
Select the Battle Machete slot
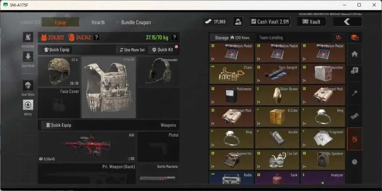coord(158,173)
